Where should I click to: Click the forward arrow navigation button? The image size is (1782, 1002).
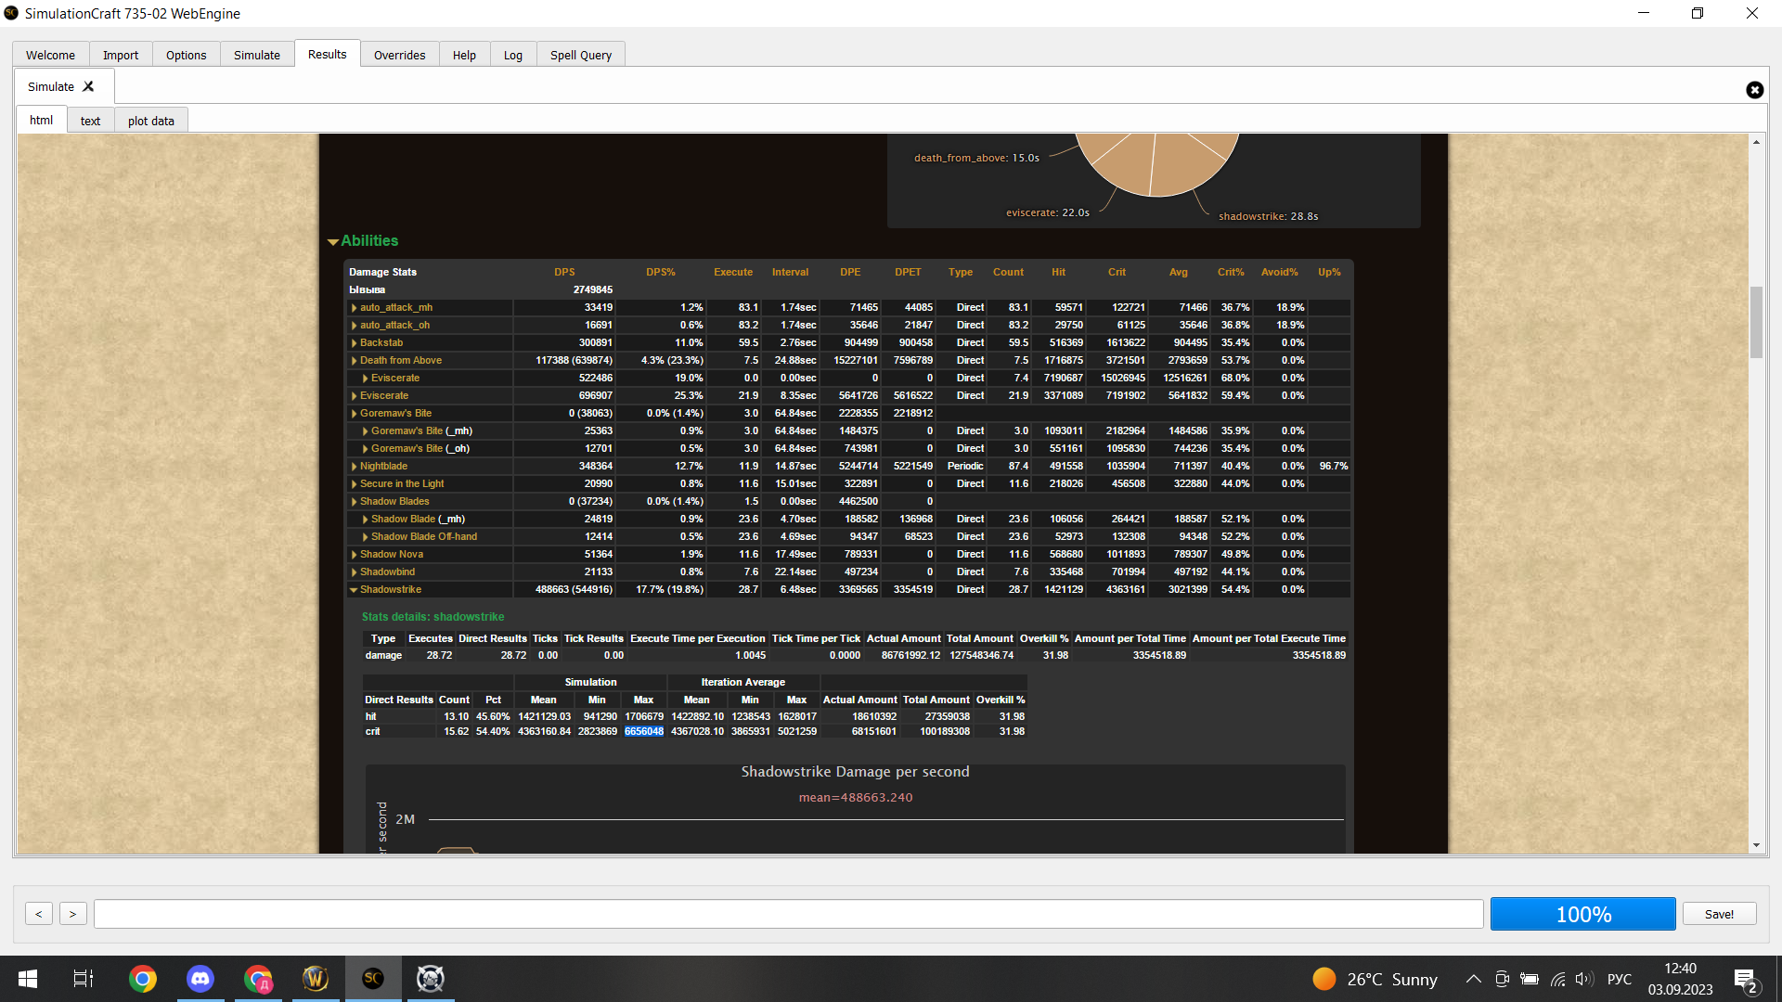[x=72, y=914]
